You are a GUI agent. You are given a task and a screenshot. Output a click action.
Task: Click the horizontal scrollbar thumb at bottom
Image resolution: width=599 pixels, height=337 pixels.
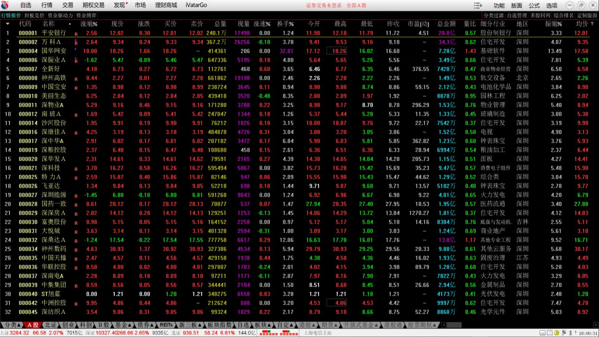click(x=454, y=325)
